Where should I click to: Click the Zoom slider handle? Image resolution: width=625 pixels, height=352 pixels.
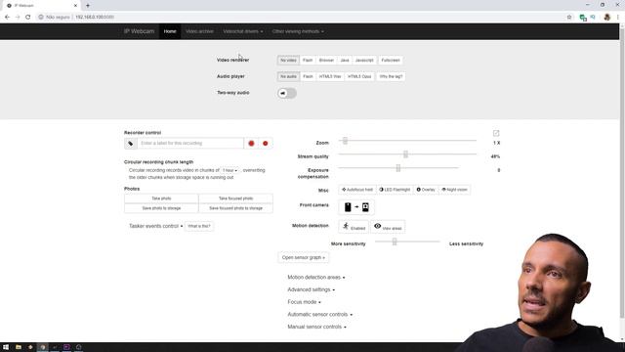345,141
